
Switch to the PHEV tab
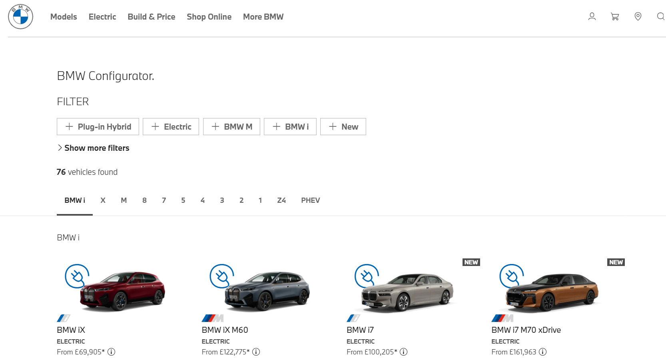tap(311, 200)
